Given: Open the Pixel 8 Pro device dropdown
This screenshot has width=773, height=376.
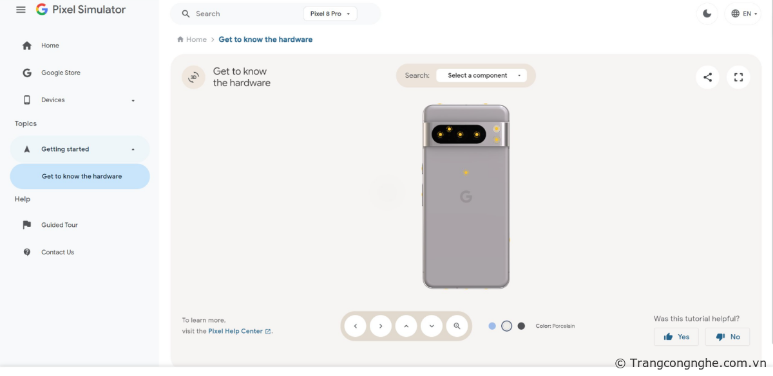Looking at the screenshot, I should 330,13.
